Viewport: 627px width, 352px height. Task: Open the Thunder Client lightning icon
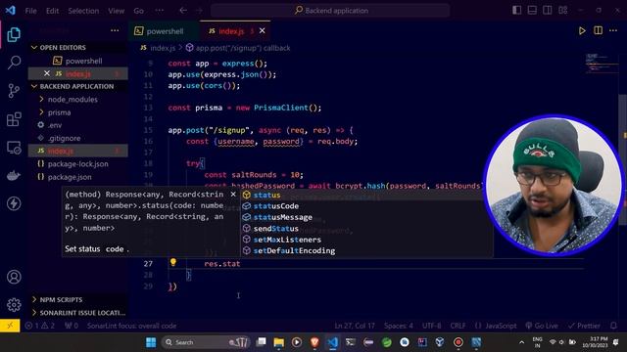point(14,203)
